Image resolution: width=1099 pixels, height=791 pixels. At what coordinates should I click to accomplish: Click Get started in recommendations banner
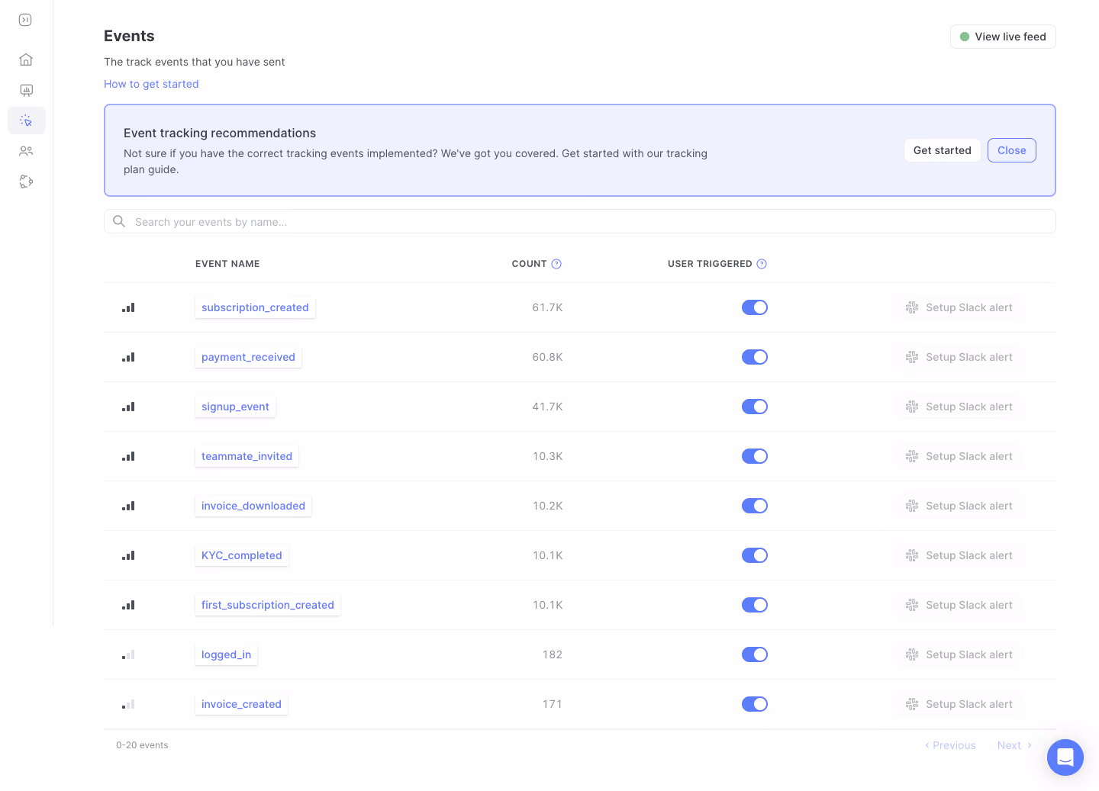(x=943, y=150)
